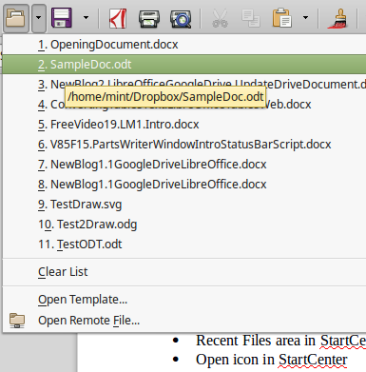Image resolution: width=366 pixels, height=372 pixels.
Task: Click the Cut scissors icon
Action: pyautogui.click(x=220, y=18)
